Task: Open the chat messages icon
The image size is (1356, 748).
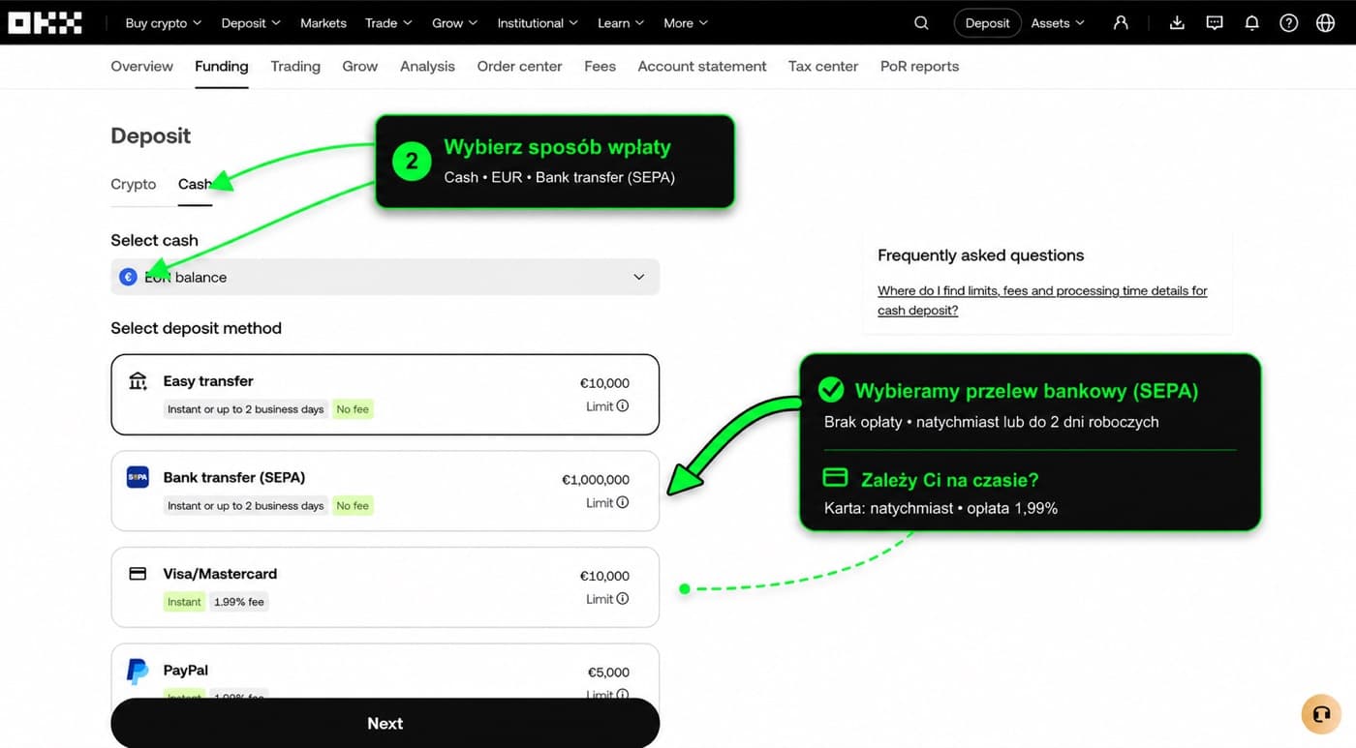Action: (1215, 23)
